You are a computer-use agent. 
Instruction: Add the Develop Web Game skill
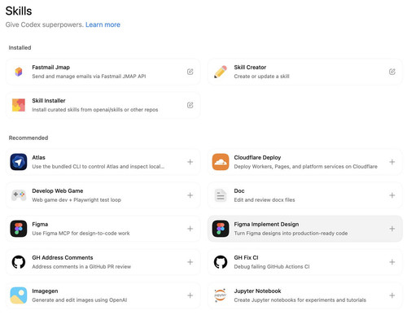(190, 195)
